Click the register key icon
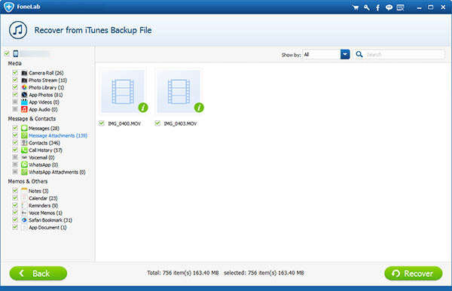Viewport: 452px width, 291px height. tap(366, 8)
